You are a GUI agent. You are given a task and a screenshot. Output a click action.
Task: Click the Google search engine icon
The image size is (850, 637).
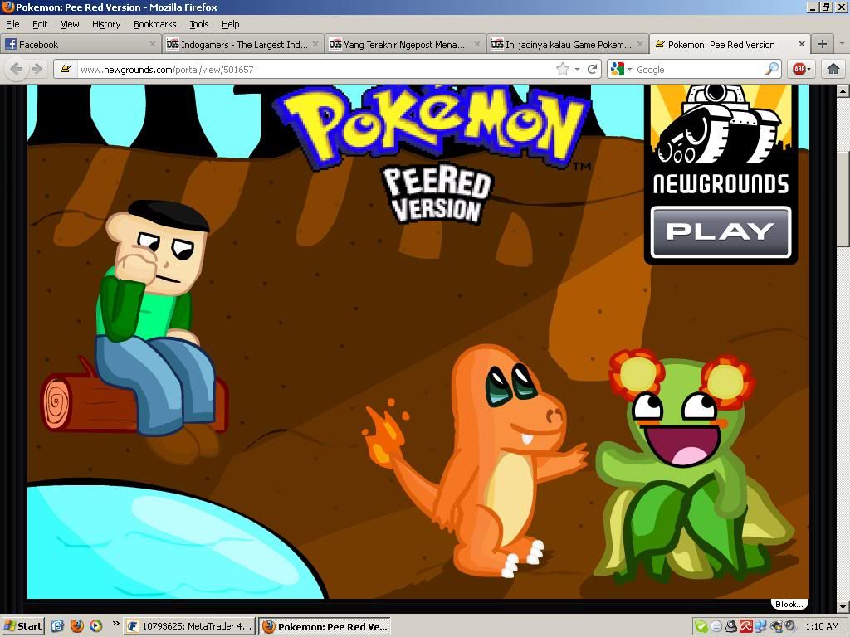(x=617, y=70)
